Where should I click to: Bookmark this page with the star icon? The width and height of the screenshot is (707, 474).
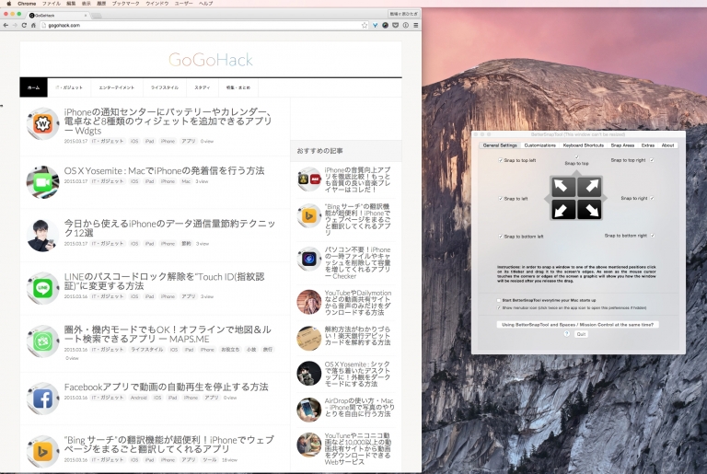pos(365,25)
